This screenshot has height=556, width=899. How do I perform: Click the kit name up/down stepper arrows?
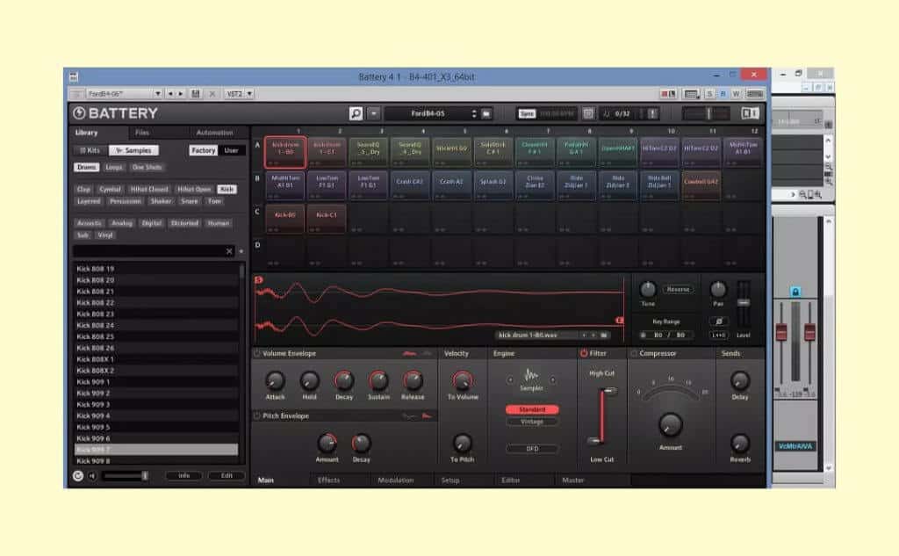pyautogui.click(x=474, y=113)
